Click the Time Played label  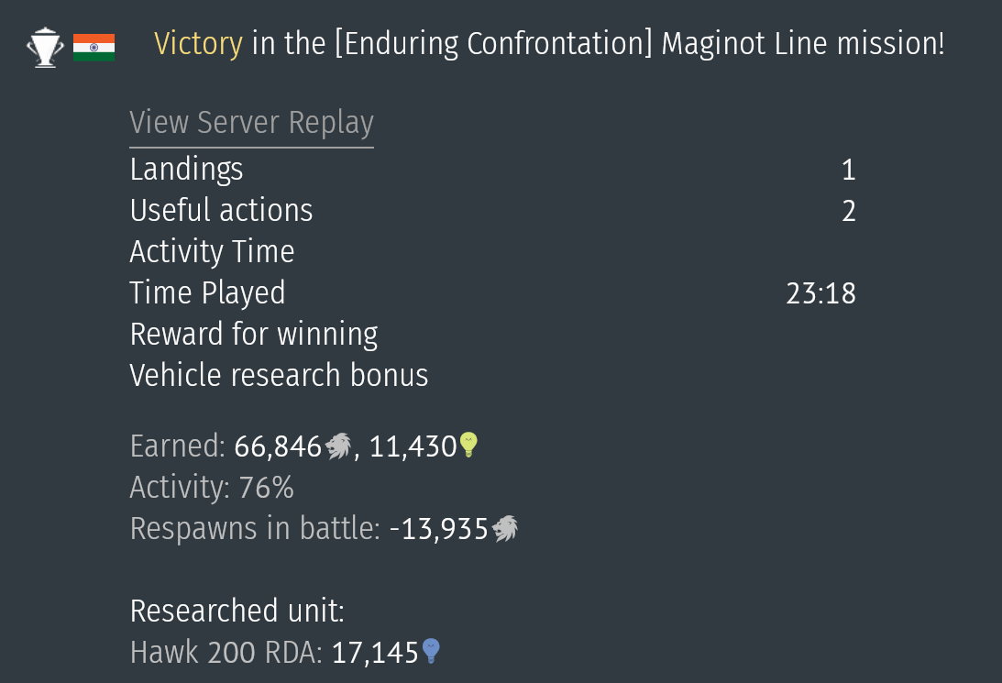coord(207,293)
